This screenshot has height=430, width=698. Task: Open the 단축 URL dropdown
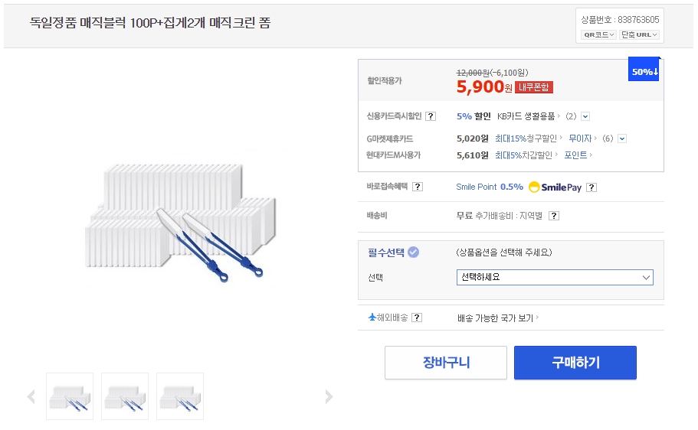639,34
